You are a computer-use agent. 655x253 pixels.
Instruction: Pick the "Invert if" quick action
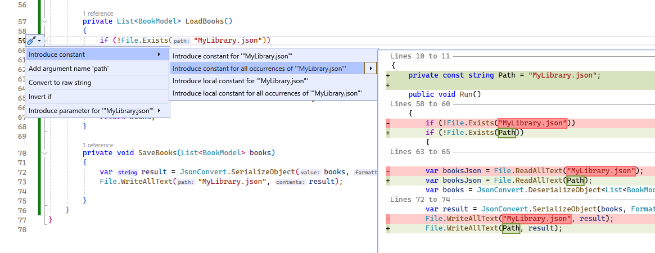pyautogui.click(x=40, y=97)
